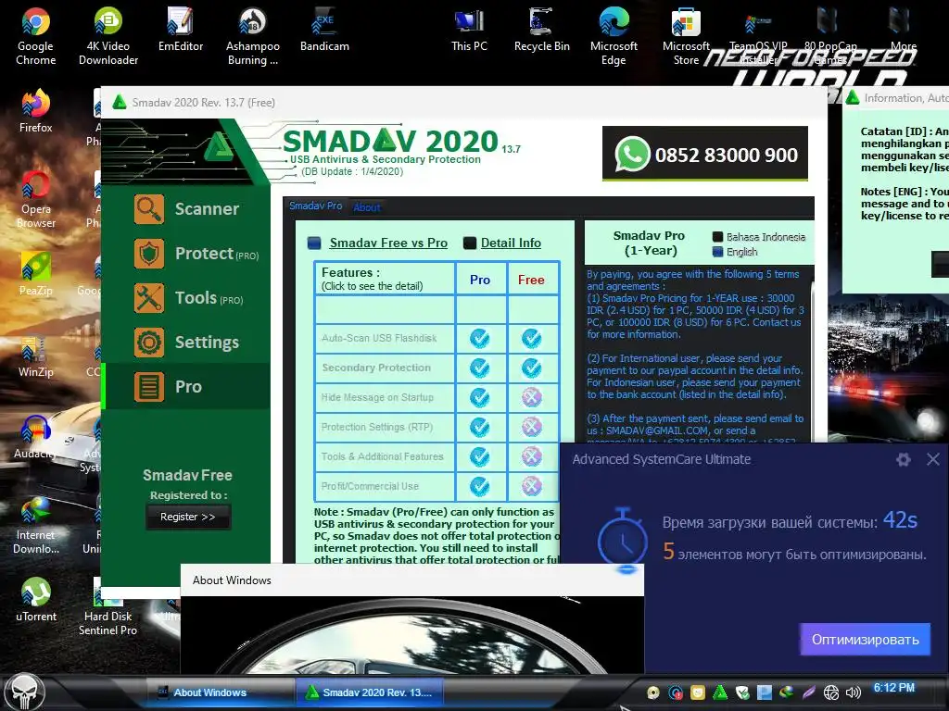Screen dimensions: 949x711
Task: Open 4K Video Downloader shortcut
Action: pyautogui.click(x=108, y=36)
